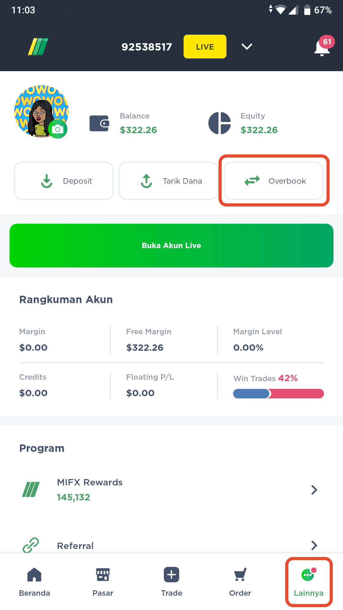Viewport: 343px width, 610px height.
Task: Open the Lainnya tab
Action: point(309,582)
